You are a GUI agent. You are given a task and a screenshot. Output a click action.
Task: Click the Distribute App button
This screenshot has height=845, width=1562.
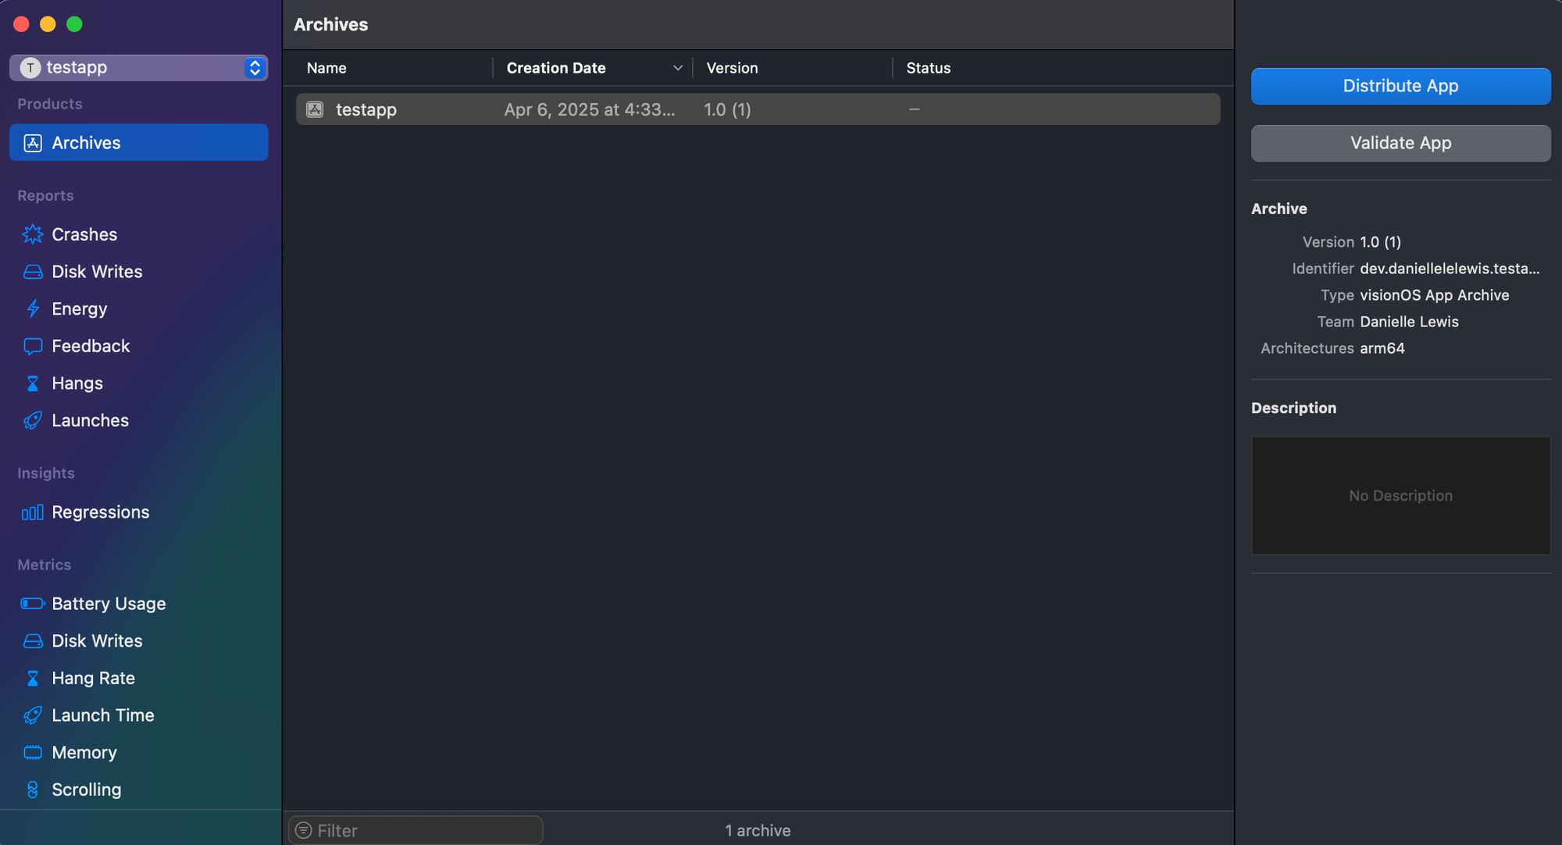[x=1400, y=86]
